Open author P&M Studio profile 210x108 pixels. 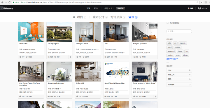84,89
